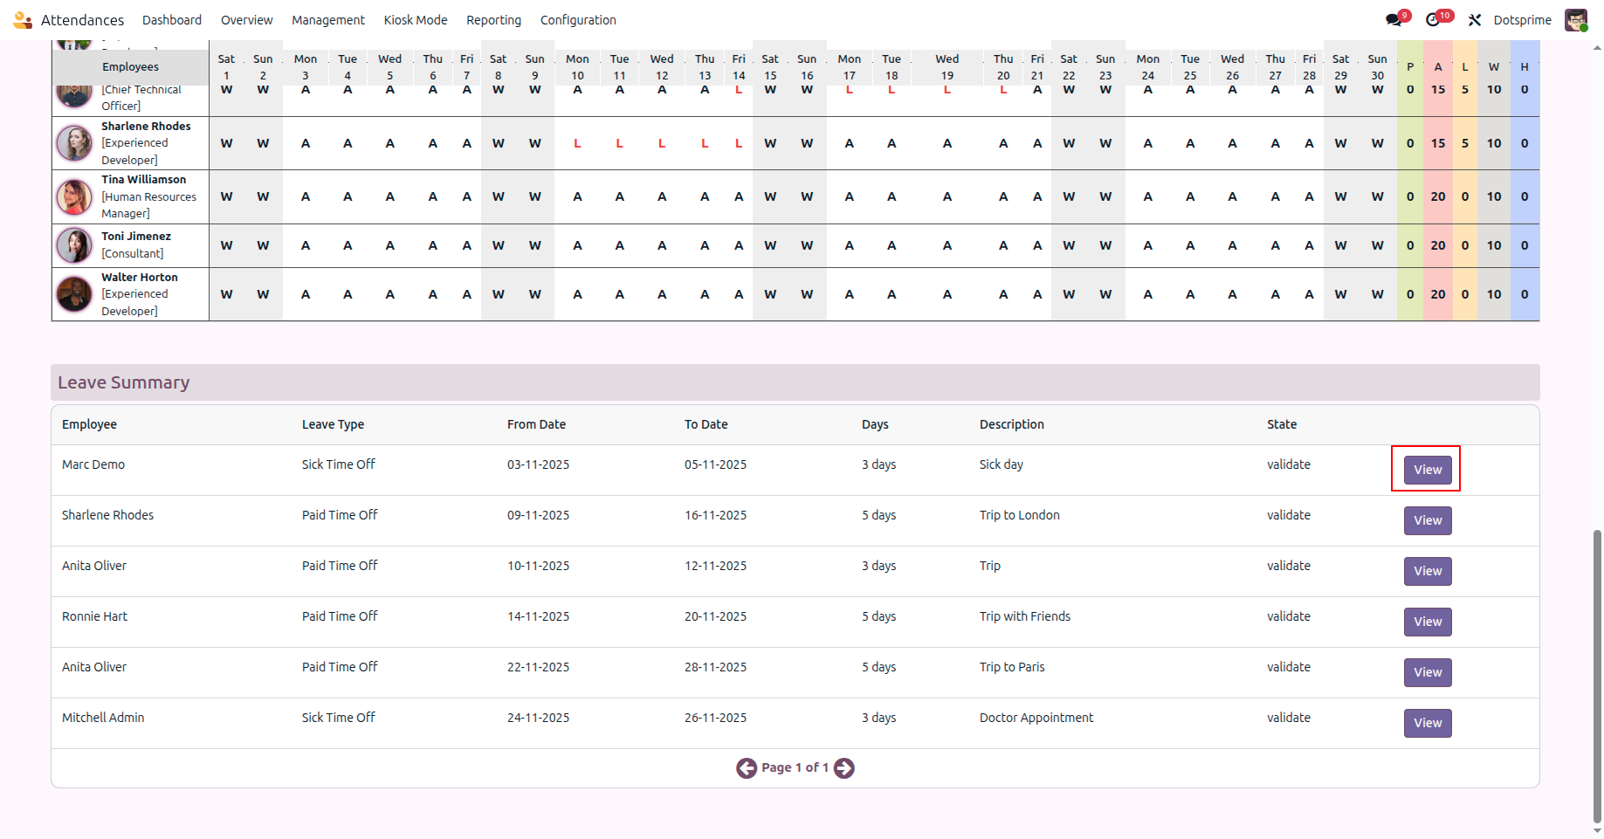Click Tina Williamson's profile photo
Viewport: 1604px width, 839px height.
(x=74, y=196)
